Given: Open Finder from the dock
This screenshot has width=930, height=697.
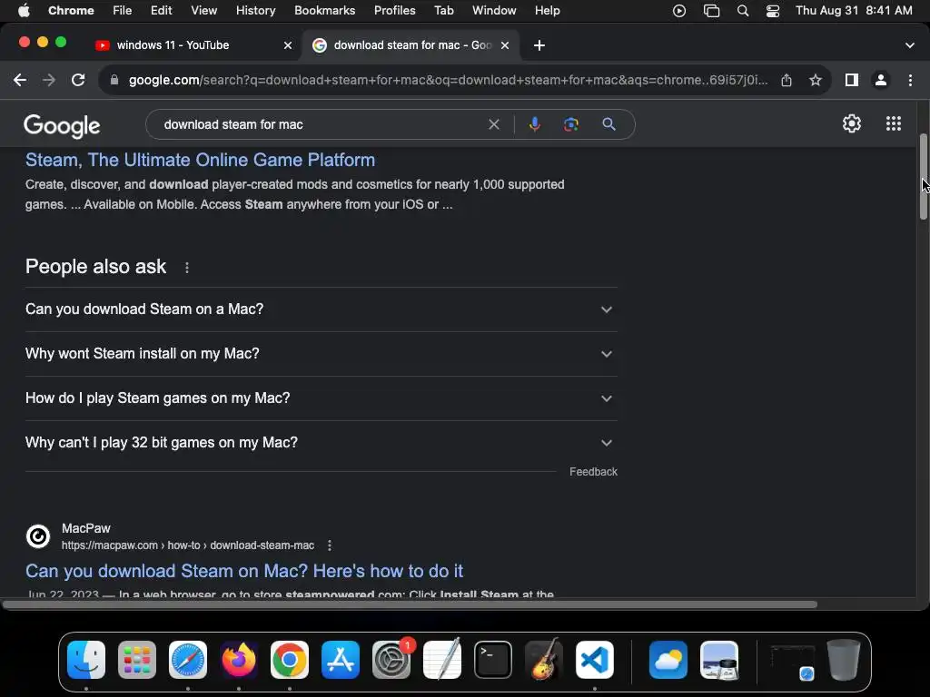Looking at the screenshot, I should coord(86,660).
